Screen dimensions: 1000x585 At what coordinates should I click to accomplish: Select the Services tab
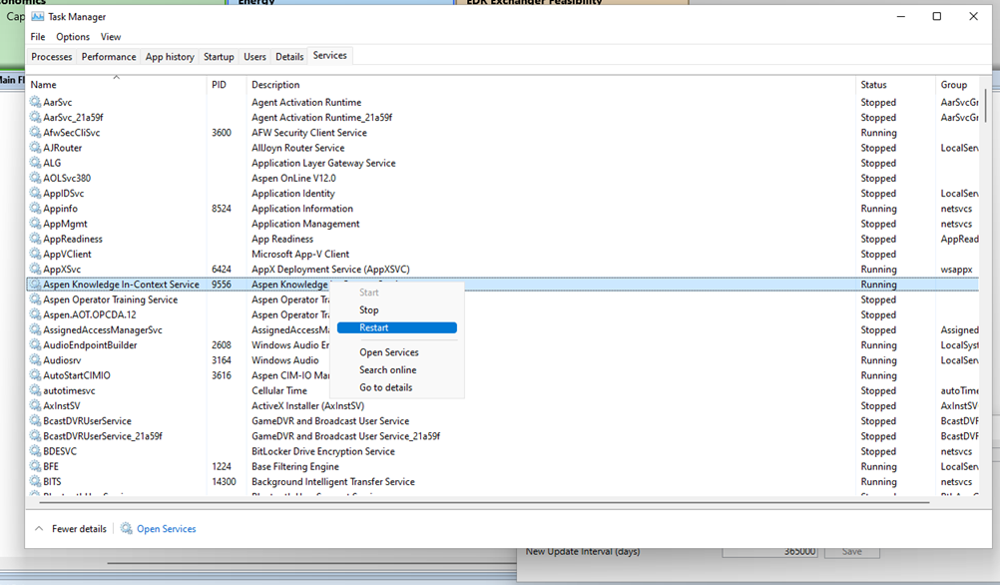pyautogui.click(x=329, y=56)
